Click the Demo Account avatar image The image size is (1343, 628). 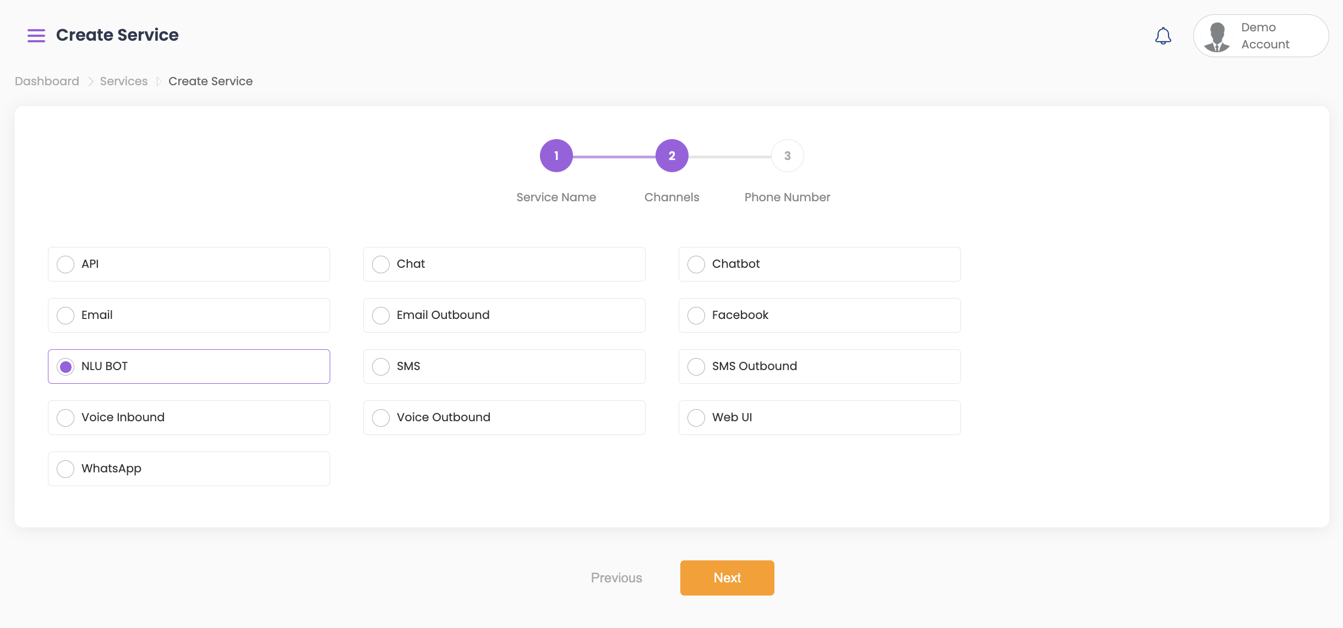pyautogui.click(x=1217, y=36)
